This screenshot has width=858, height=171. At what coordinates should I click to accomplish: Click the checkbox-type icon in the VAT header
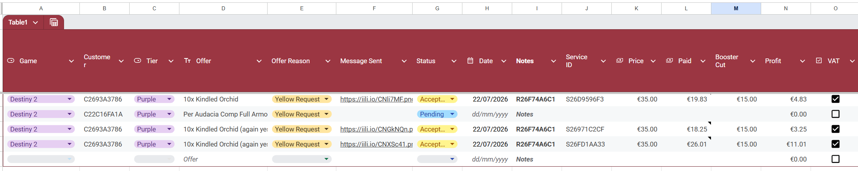coord(819,60)
